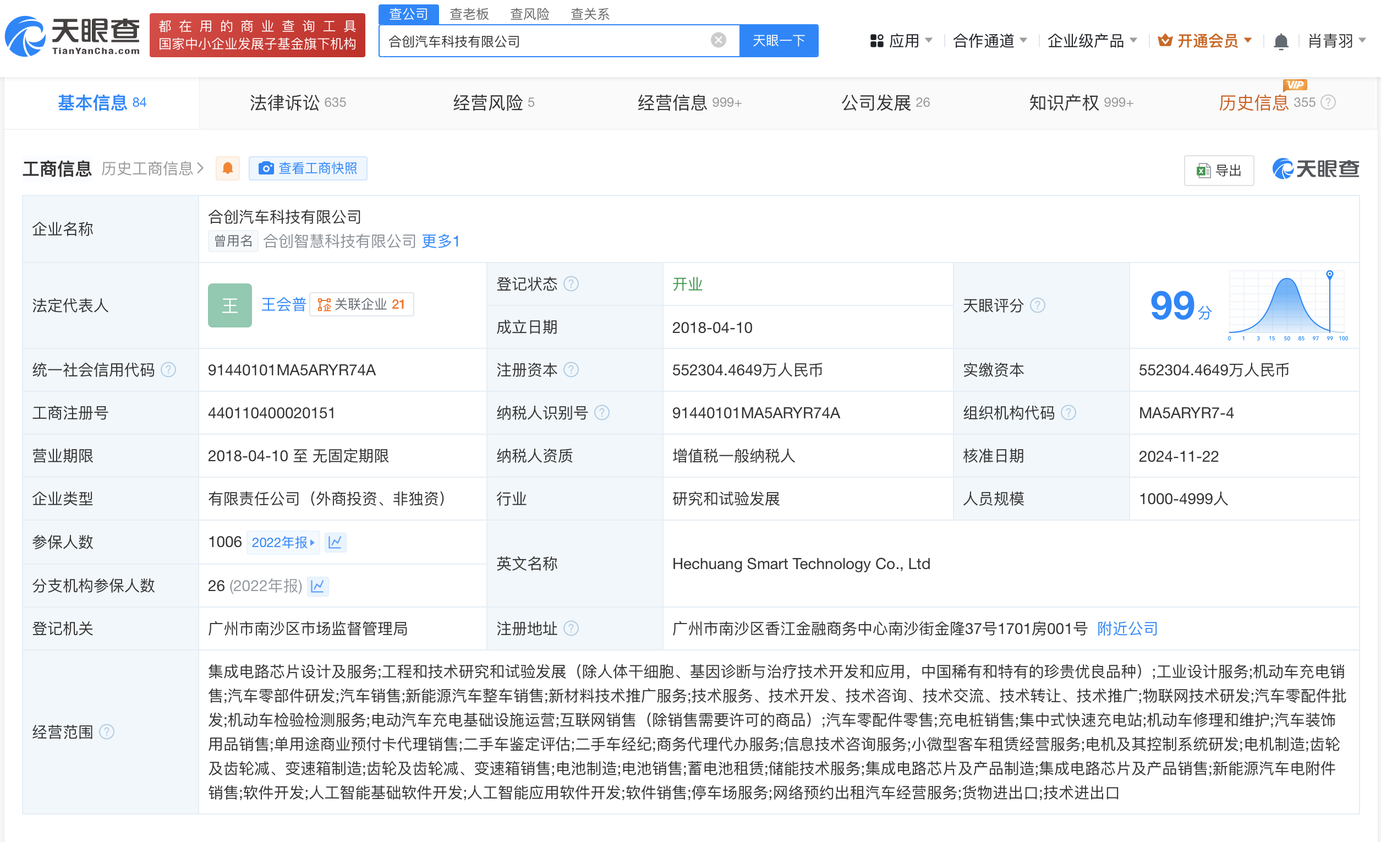Image resolution: width=1381 pixels, height=842 pixels.
Task: Click trend chart icon beside 2022年报
Action: tap(335, 542)
